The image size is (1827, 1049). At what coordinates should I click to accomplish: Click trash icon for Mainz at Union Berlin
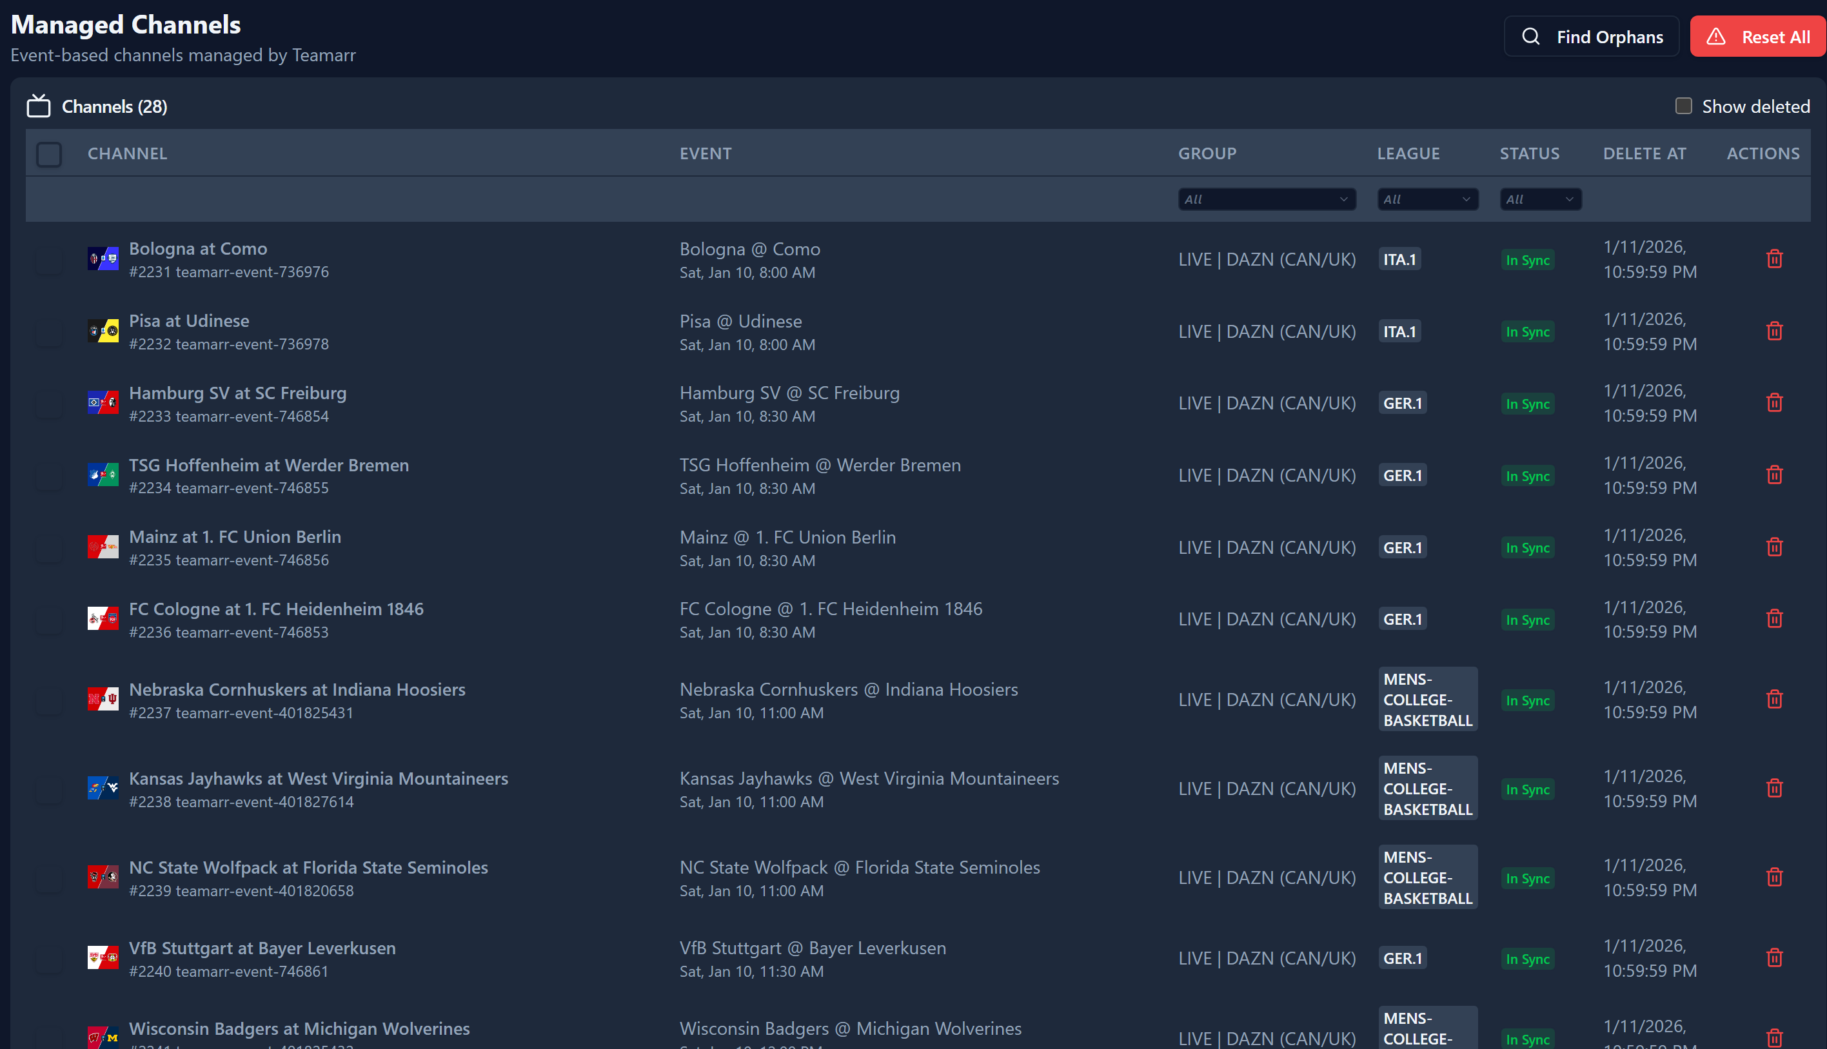coord(1773,547)
